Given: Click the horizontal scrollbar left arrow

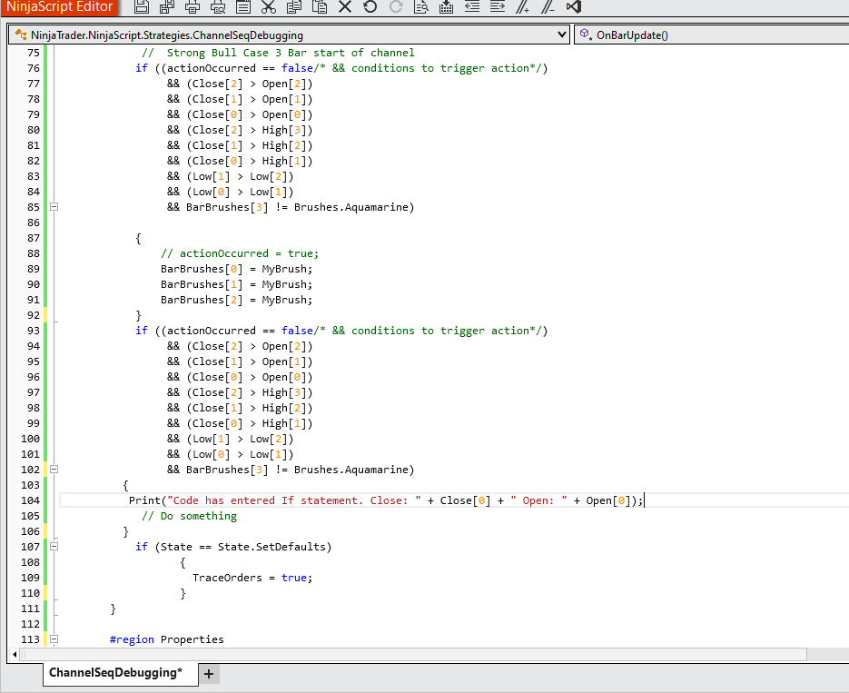Looking at the screenshot, I should coord(13,655).
